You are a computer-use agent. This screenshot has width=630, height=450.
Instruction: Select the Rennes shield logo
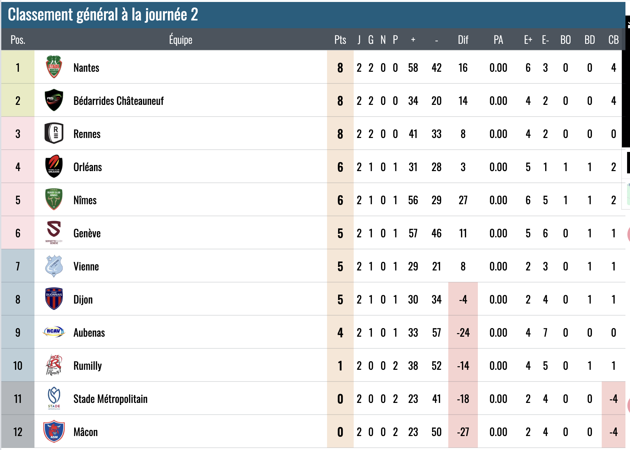(x=54, y=133)
